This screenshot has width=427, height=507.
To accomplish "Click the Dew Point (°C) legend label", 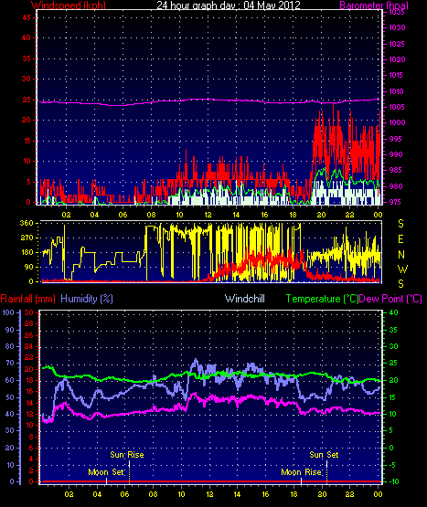I will (x=390, y=299).
